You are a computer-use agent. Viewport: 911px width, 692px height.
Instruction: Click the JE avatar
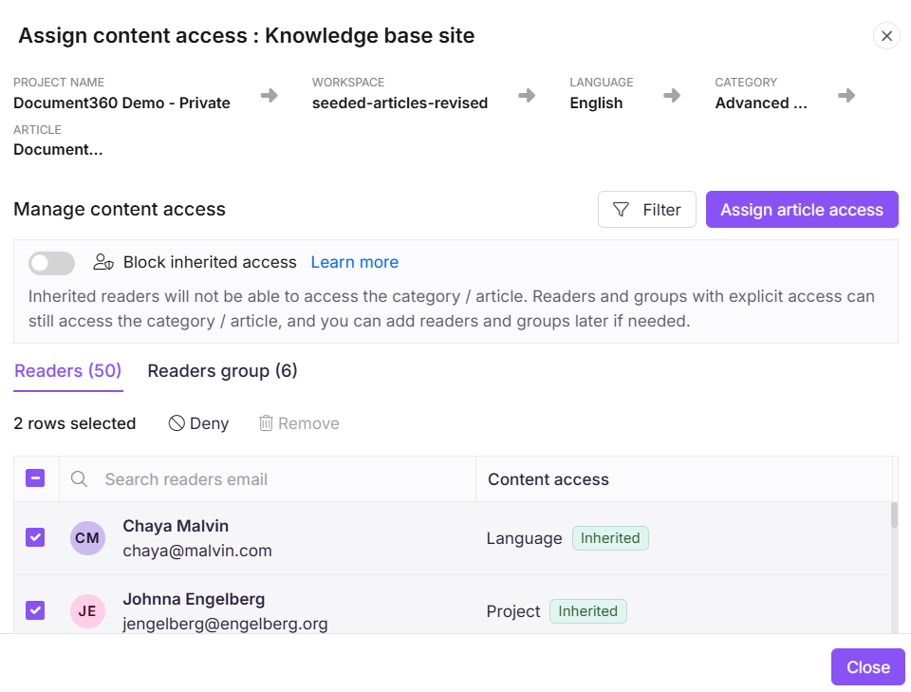(x=87, y=611)
